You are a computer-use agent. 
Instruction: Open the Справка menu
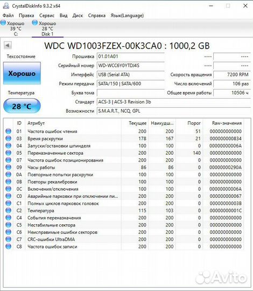tap(97, 16)
